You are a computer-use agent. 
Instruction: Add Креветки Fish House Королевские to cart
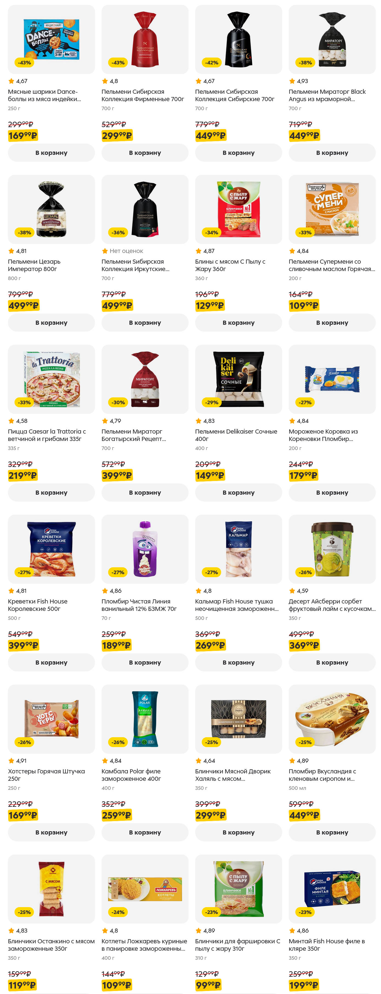51,662
